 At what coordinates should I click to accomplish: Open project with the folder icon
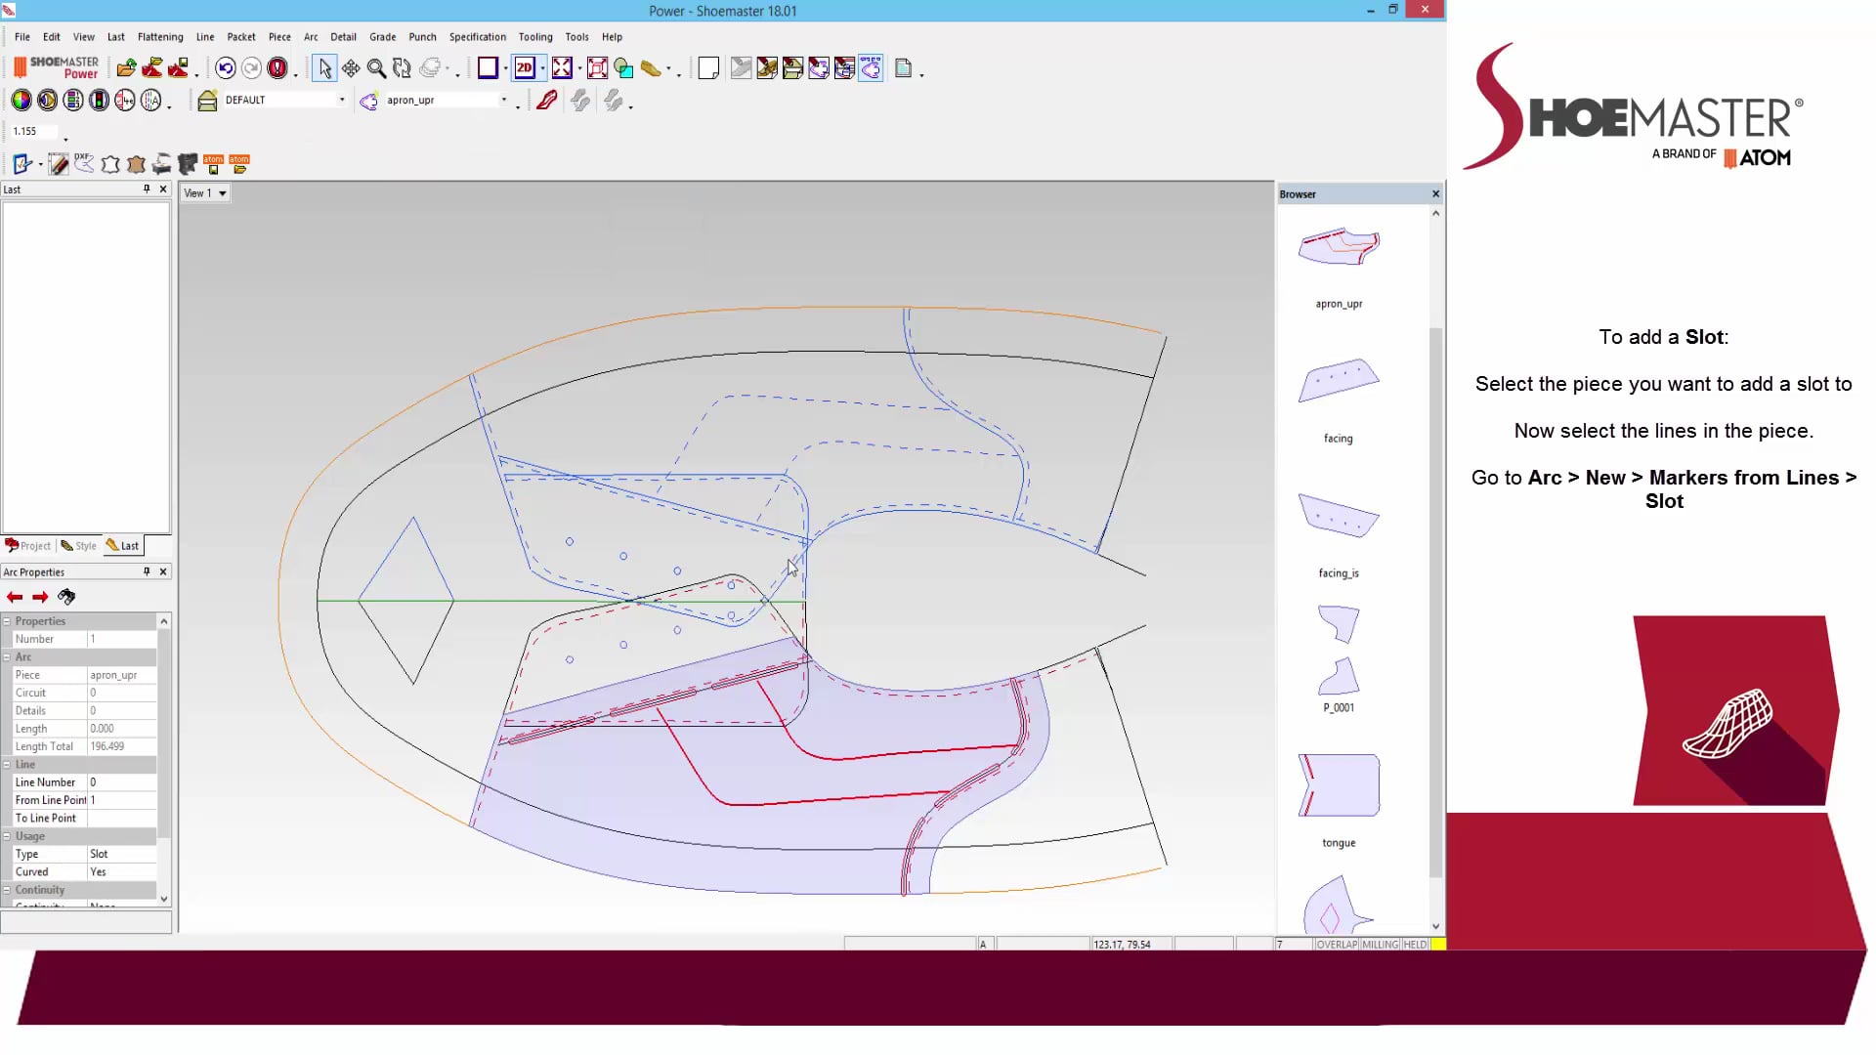pos(126,68)
